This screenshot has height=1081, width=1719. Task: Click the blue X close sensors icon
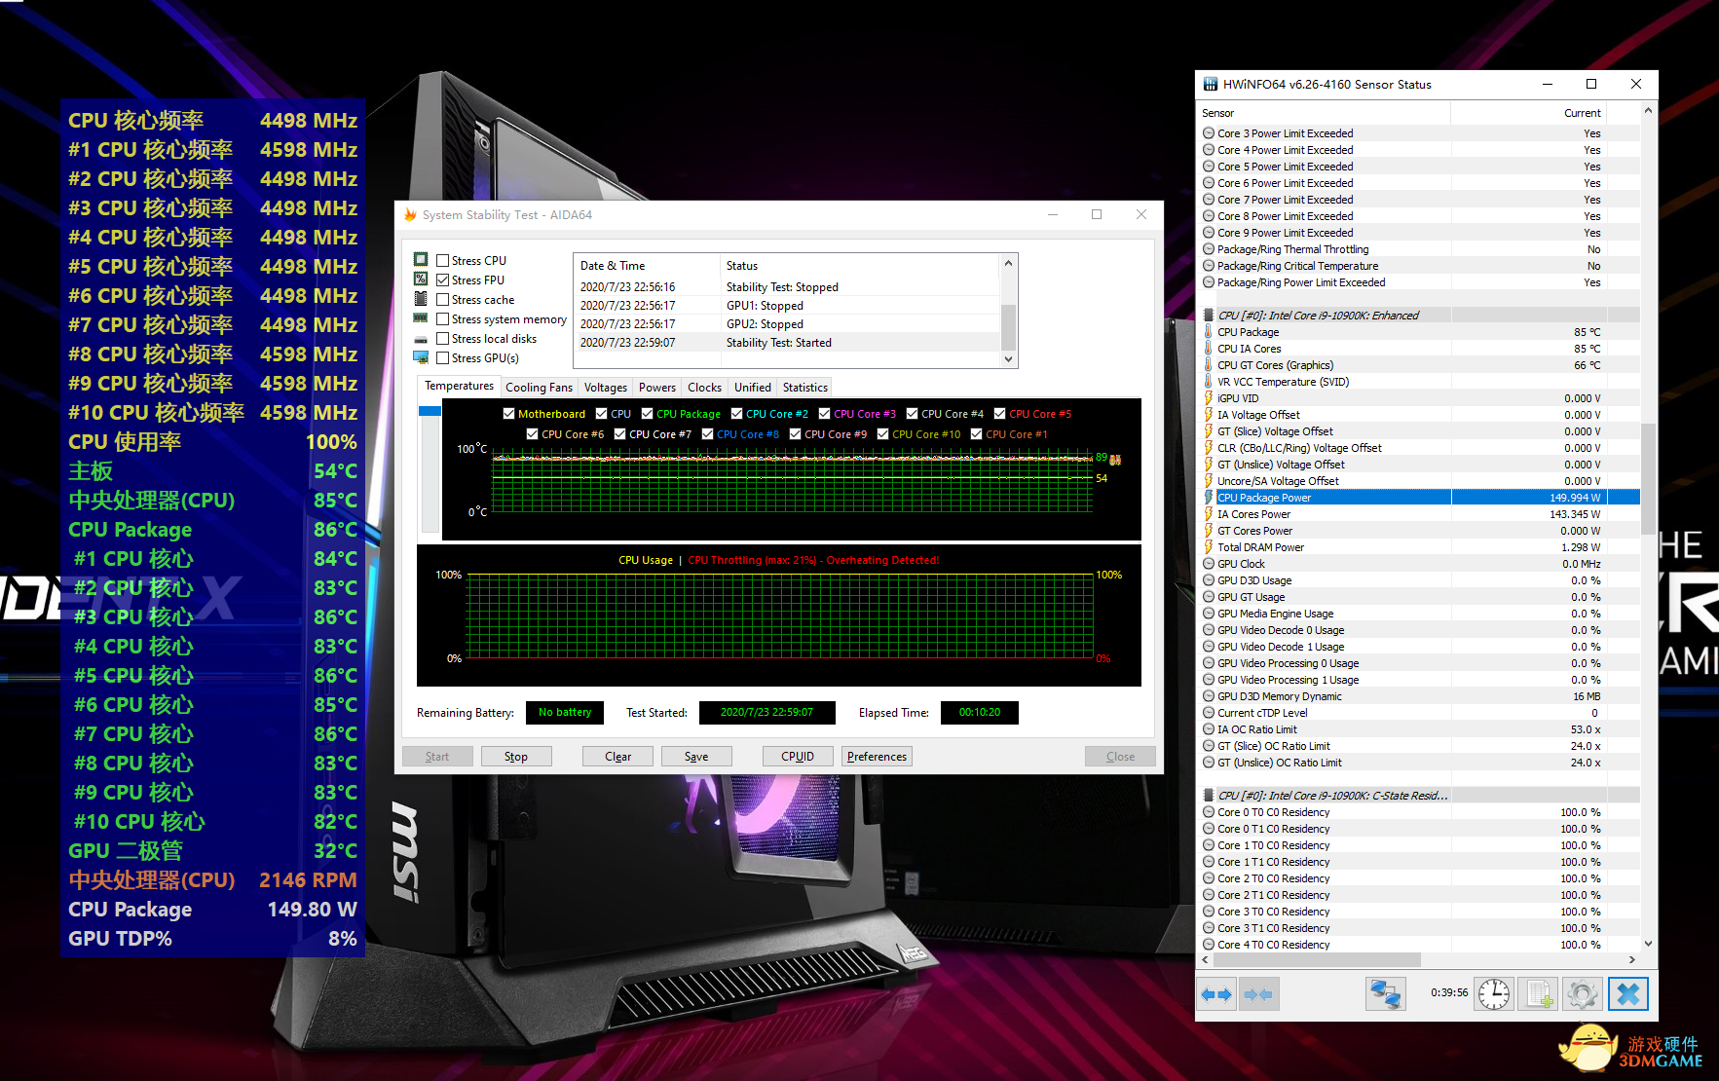click(1627, 994)
